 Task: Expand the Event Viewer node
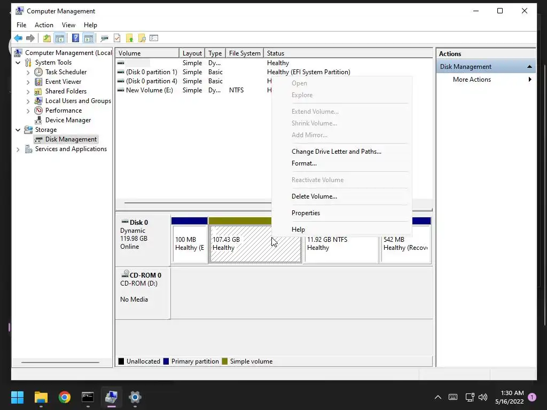coord(28,82)
